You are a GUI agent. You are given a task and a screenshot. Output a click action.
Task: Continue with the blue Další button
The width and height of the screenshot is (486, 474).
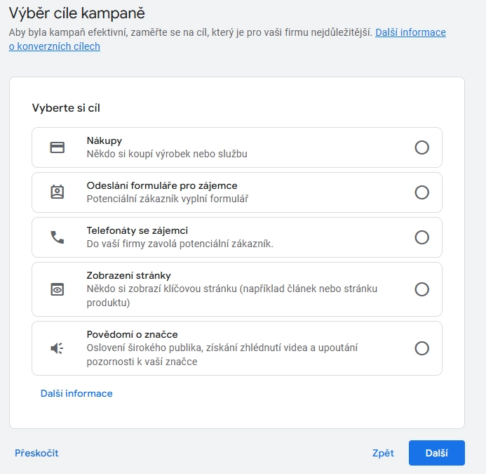point(437,453)
